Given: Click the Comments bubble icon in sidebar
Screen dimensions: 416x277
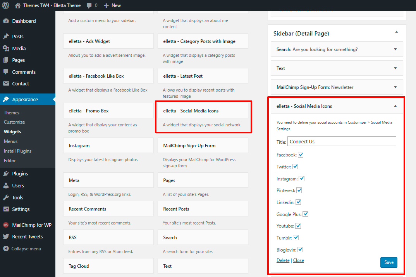Looking at the screenshot, I should point(6,72).
